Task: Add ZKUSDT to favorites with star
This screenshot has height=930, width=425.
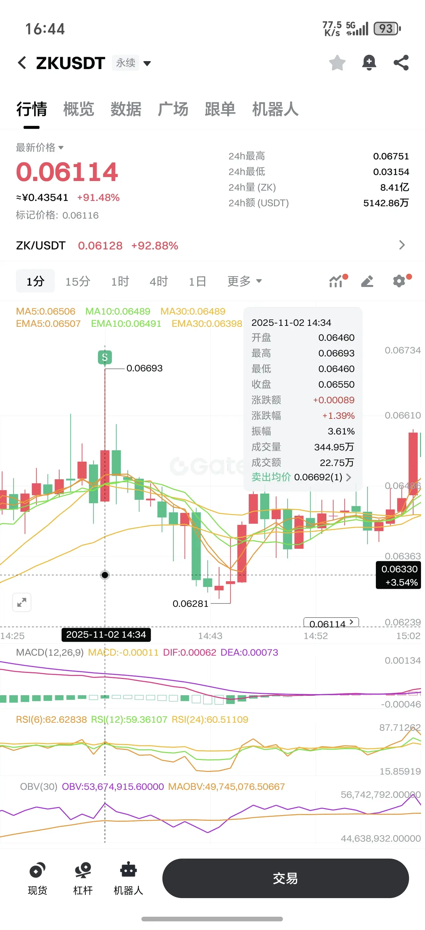Action: click(x=337, y=63)
